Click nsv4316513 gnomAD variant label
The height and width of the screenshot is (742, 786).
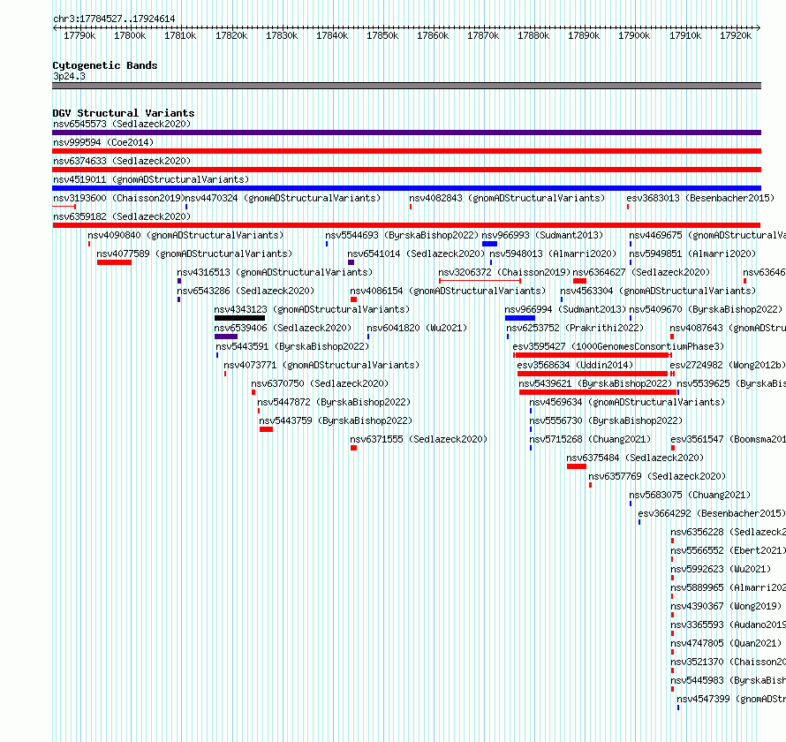[x=275, y=272]
